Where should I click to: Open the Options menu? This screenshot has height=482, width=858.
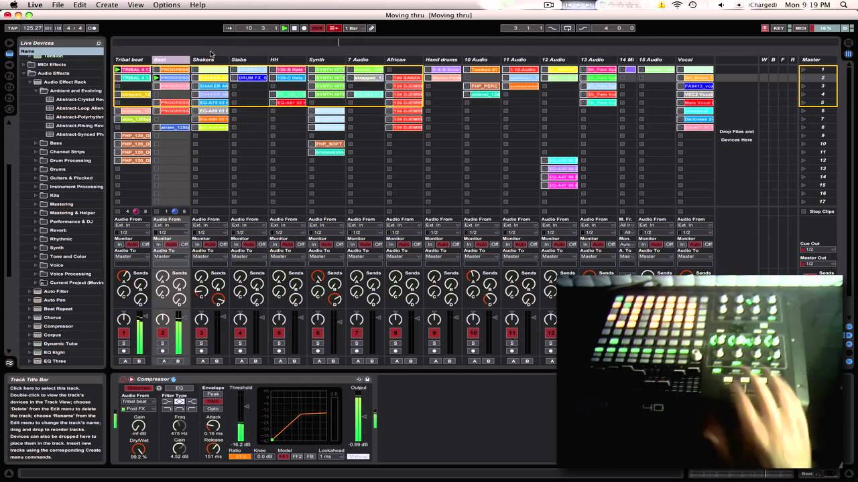166,5
